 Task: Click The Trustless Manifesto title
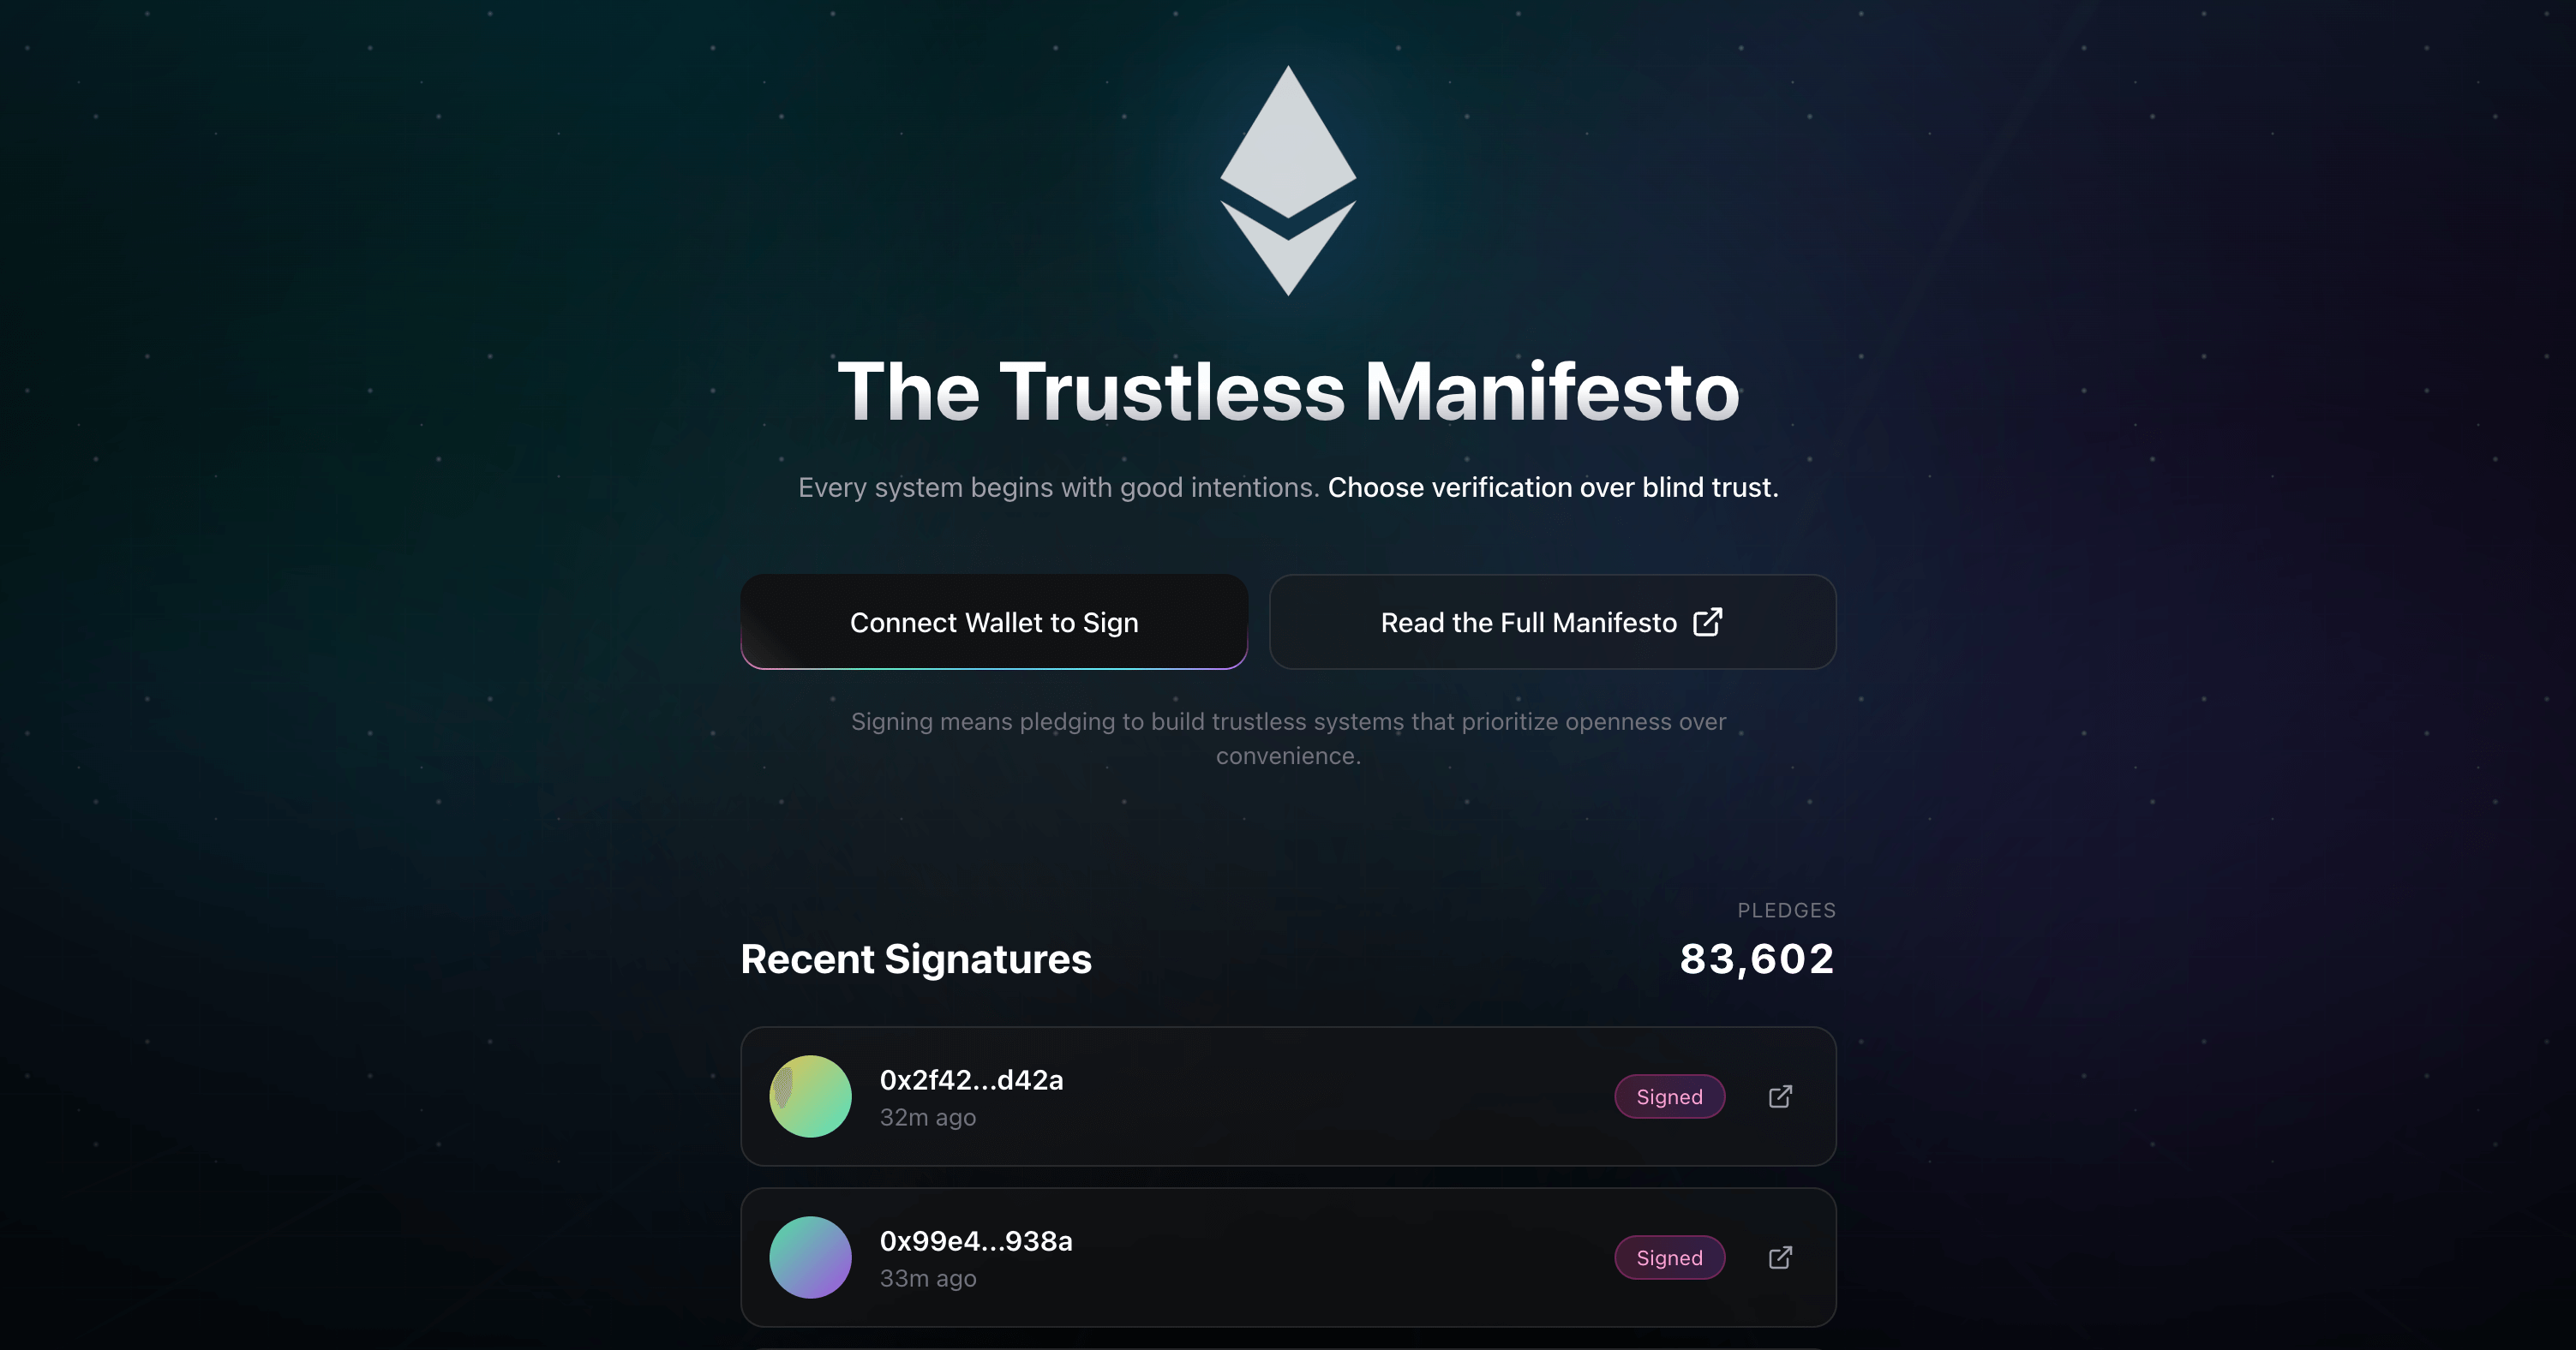click(x=1288, y=392)
